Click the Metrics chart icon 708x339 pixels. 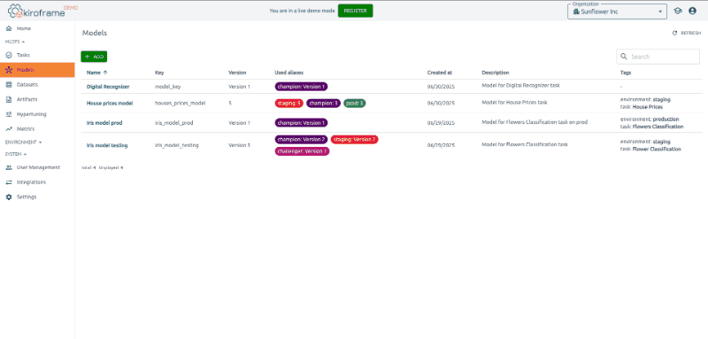[9, 129]
